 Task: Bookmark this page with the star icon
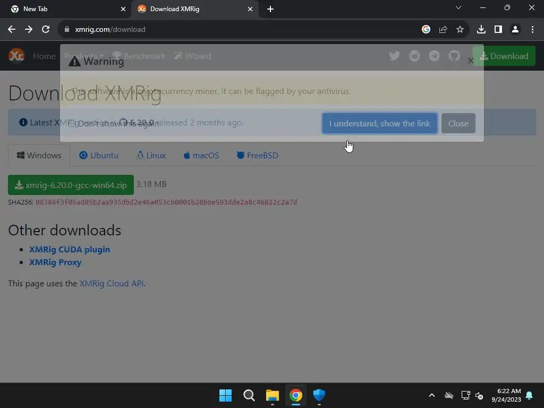coord(460,30)
